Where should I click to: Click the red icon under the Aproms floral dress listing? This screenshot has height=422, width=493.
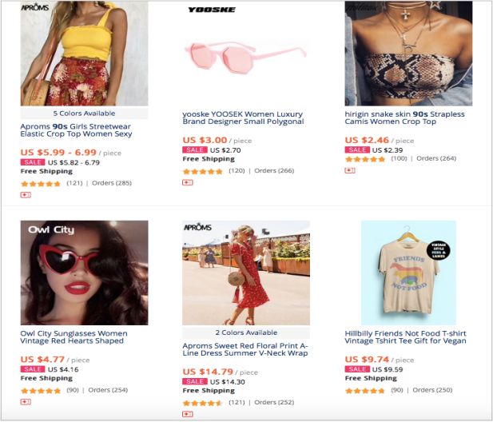pyautogui.click(x=188, y=414)
